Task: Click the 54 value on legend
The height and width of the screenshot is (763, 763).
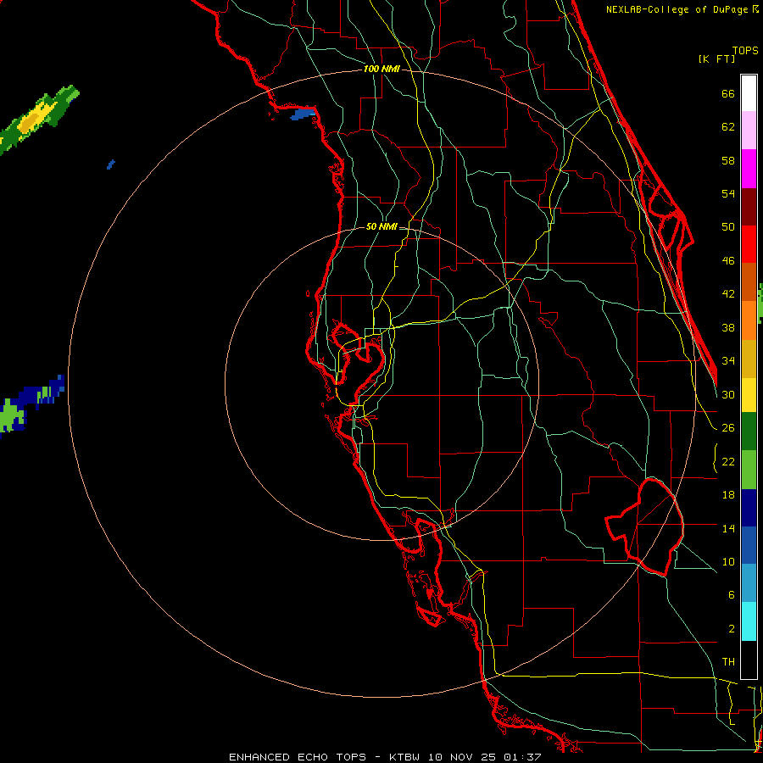Action: (x=728, y=193)
